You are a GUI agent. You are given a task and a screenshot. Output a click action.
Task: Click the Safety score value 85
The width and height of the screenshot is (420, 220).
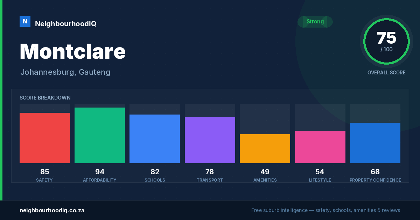(x=45, y=172)
